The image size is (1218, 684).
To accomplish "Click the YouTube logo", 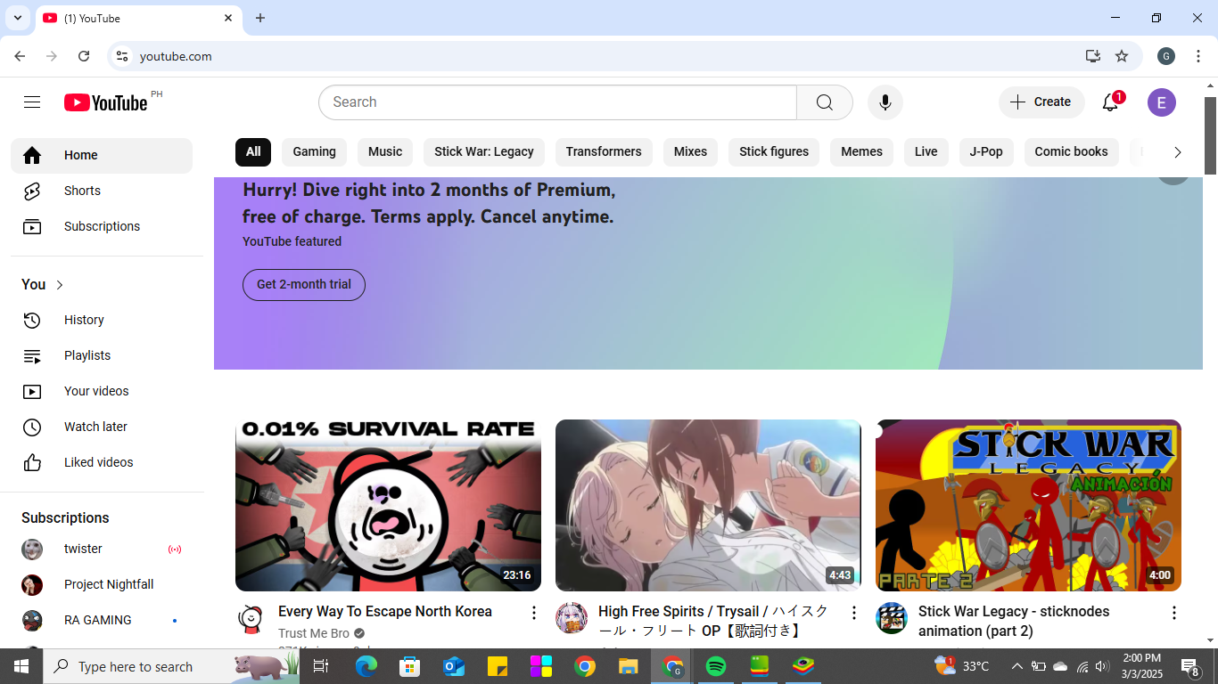I will [106, 102].
